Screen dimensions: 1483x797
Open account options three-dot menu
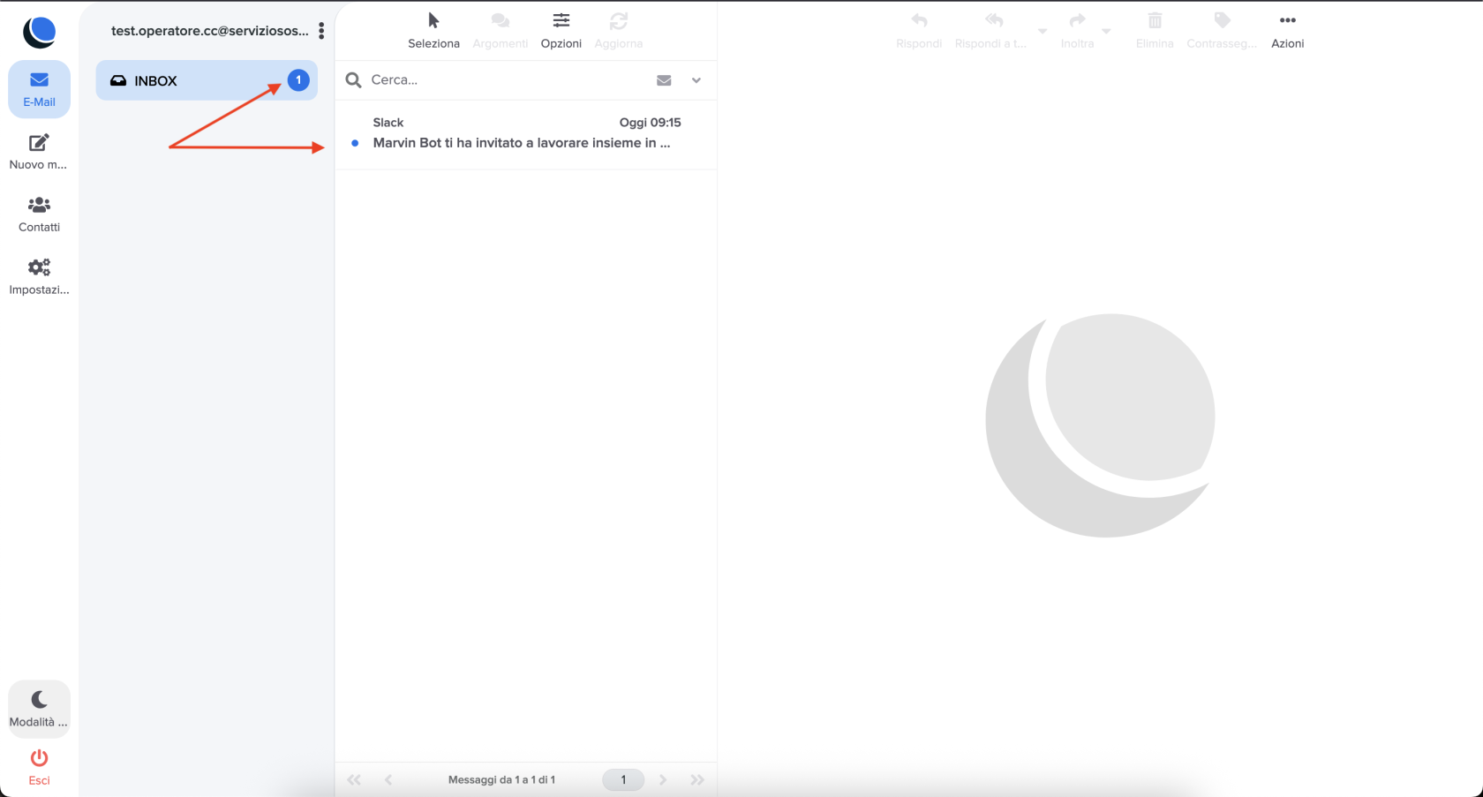[321, 31]
